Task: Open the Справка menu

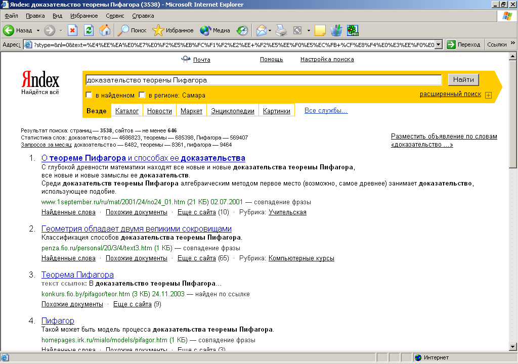Action: tap(143, 16)
